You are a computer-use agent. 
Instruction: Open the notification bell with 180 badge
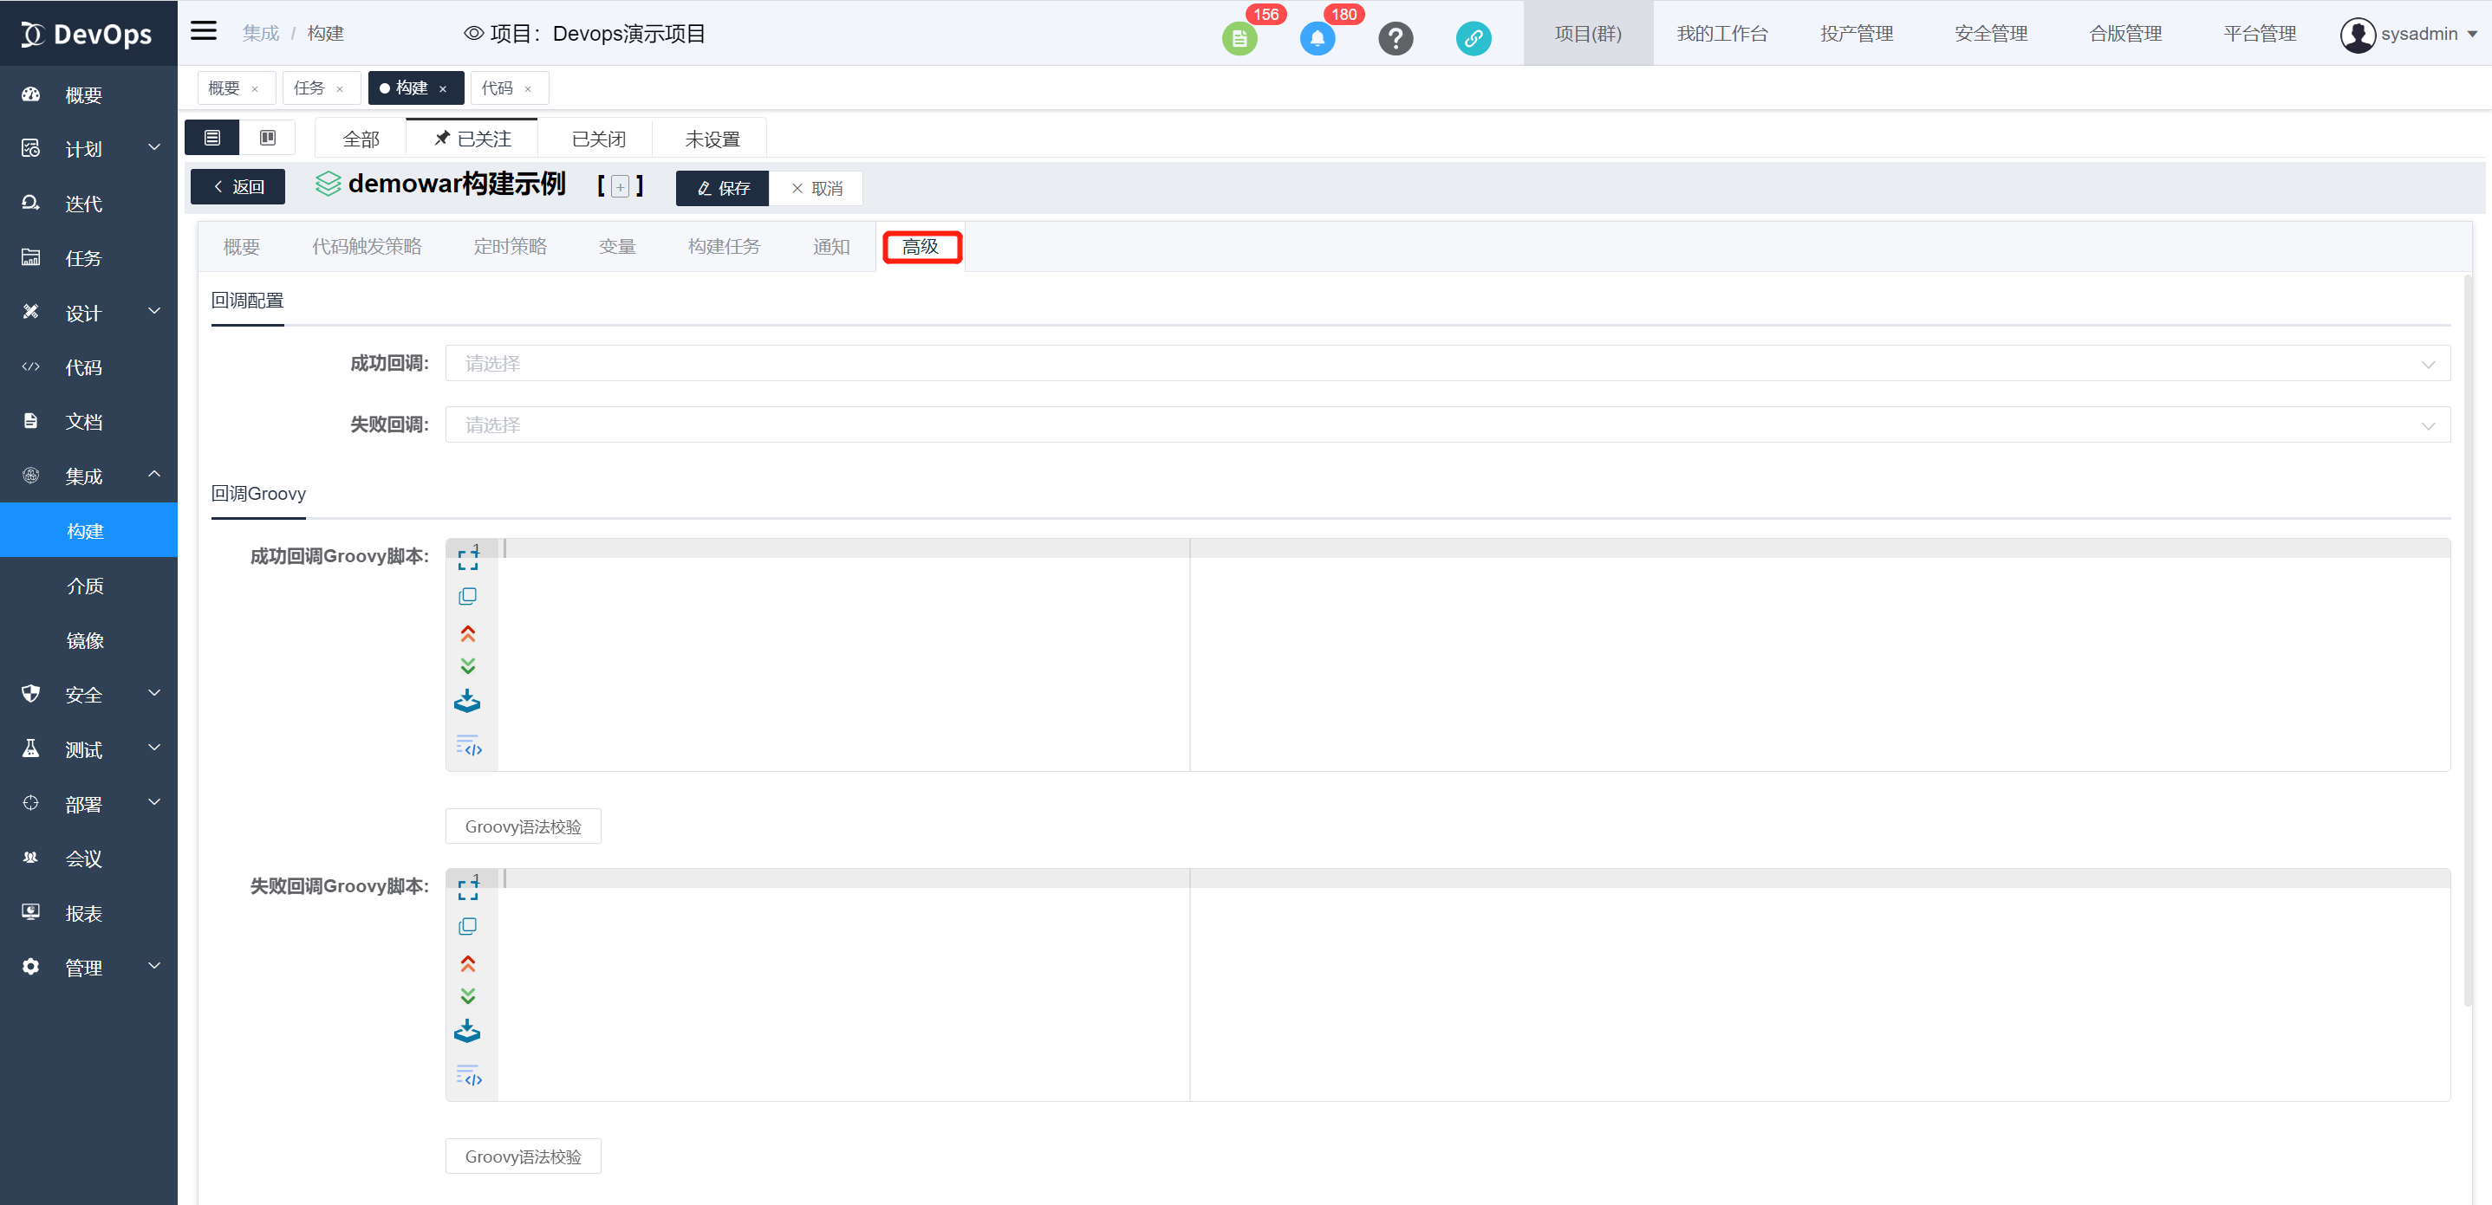1317,39
